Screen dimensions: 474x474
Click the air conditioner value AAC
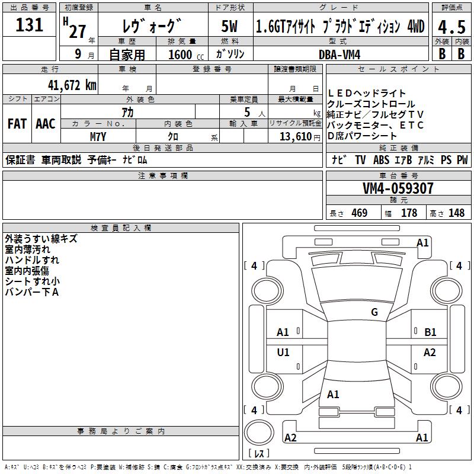tap(46, 124)
